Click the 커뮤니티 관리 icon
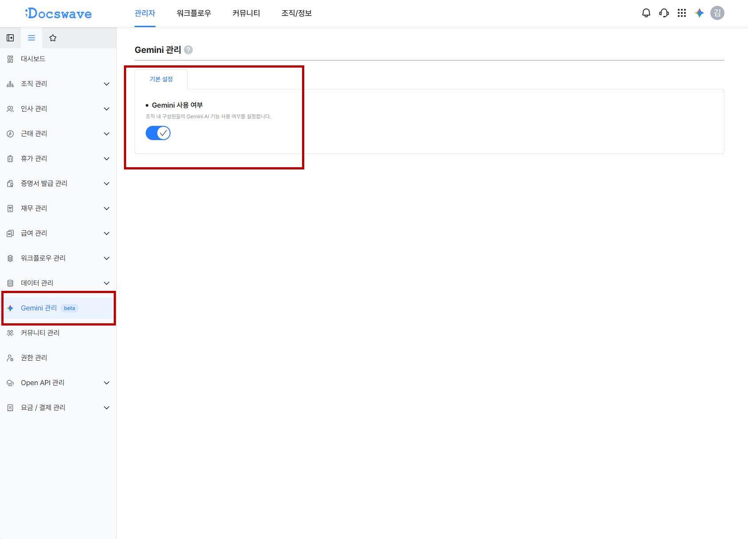 click(x=10, y=333)
